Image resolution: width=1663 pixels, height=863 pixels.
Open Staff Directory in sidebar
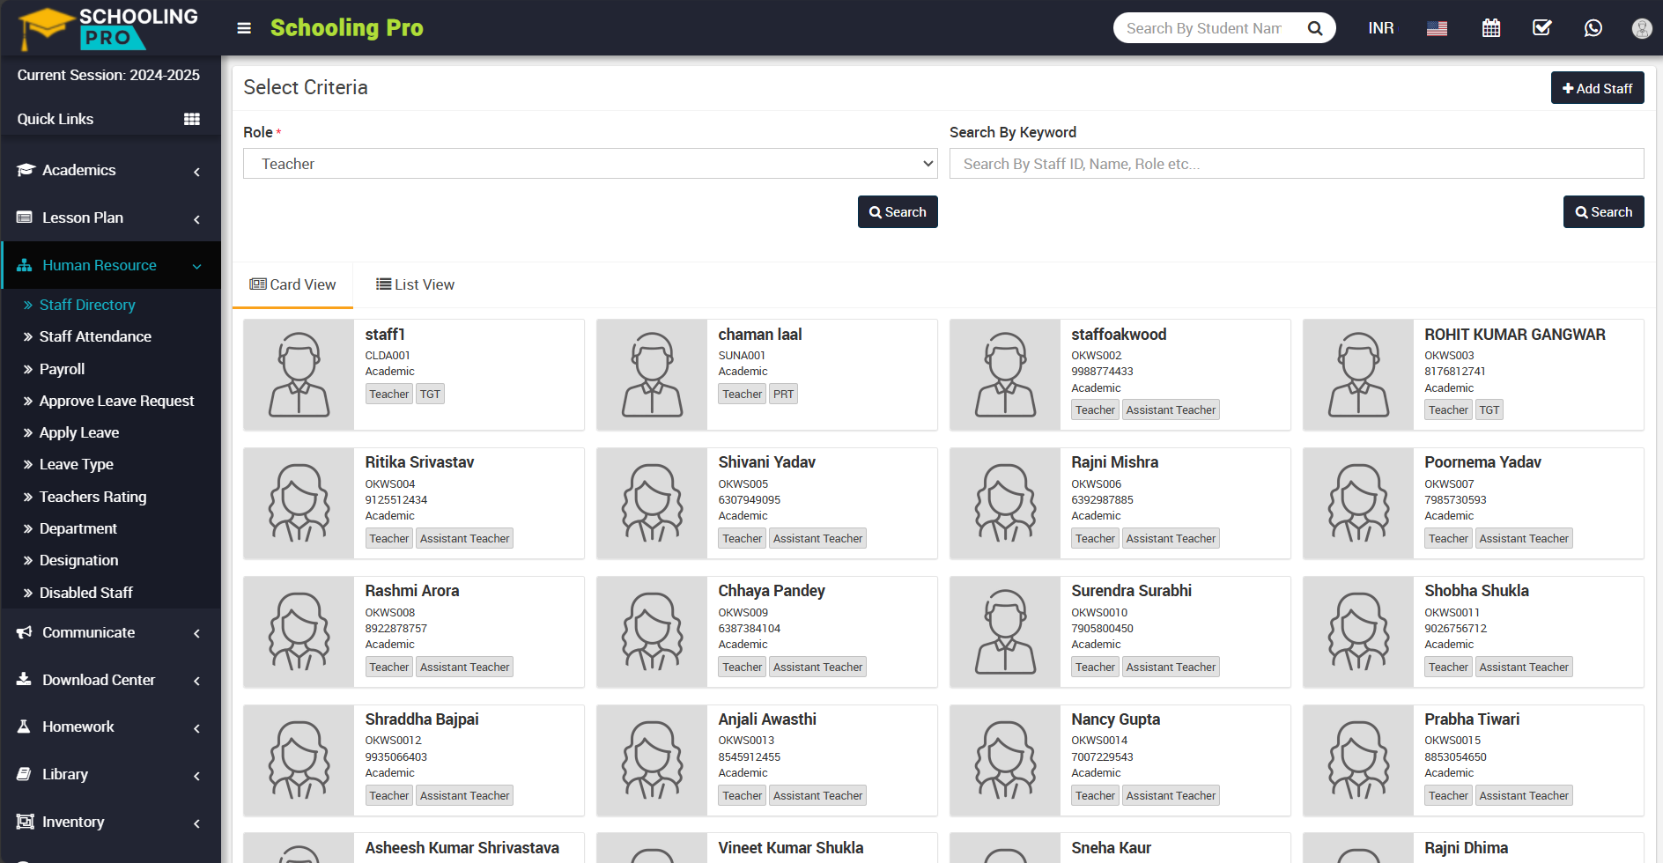point(87,305)
